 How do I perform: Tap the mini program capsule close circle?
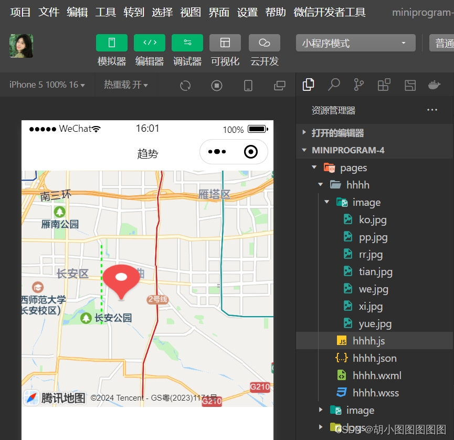251,152
